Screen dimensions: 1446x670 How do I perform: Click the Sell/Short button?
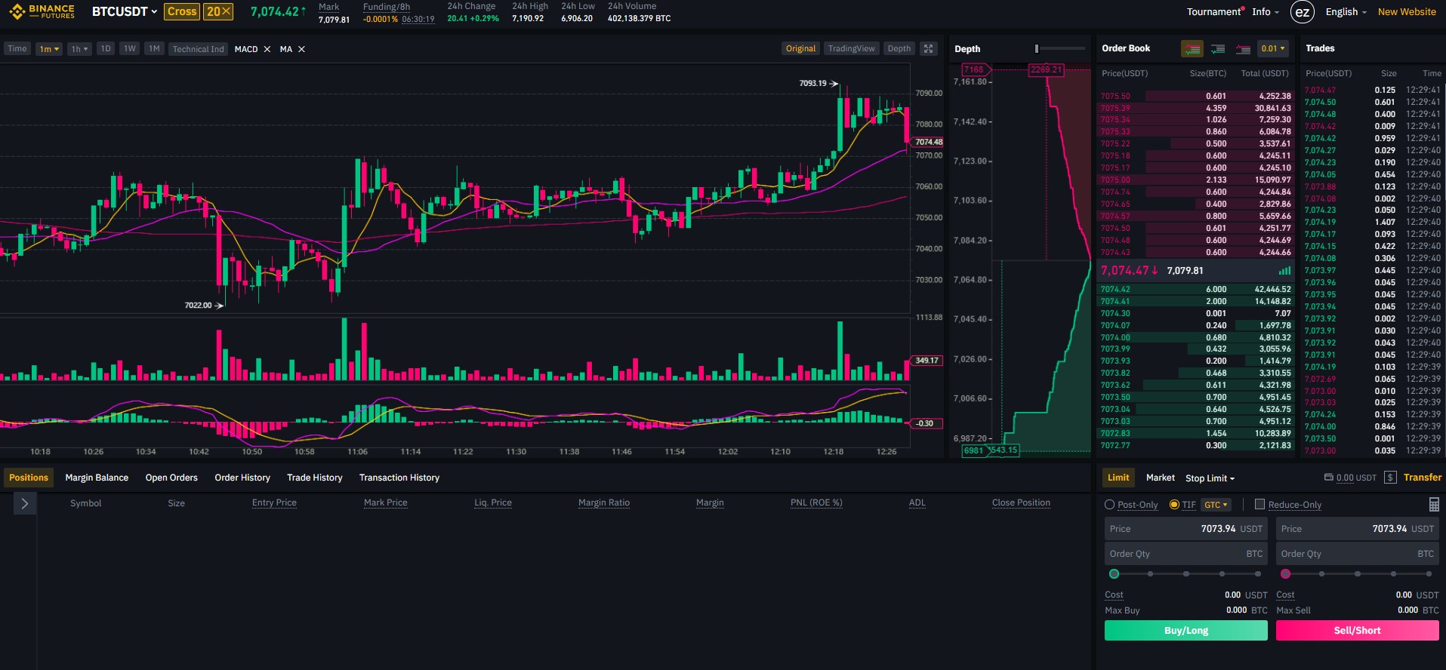pyautogui.click(x=1358, y=631)
